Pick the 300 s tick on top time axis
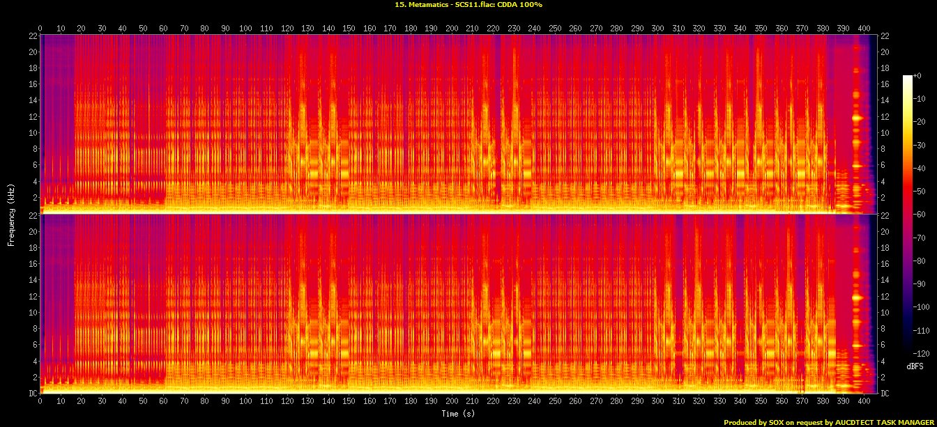This screenshot has width=937, height=427. 659,28
